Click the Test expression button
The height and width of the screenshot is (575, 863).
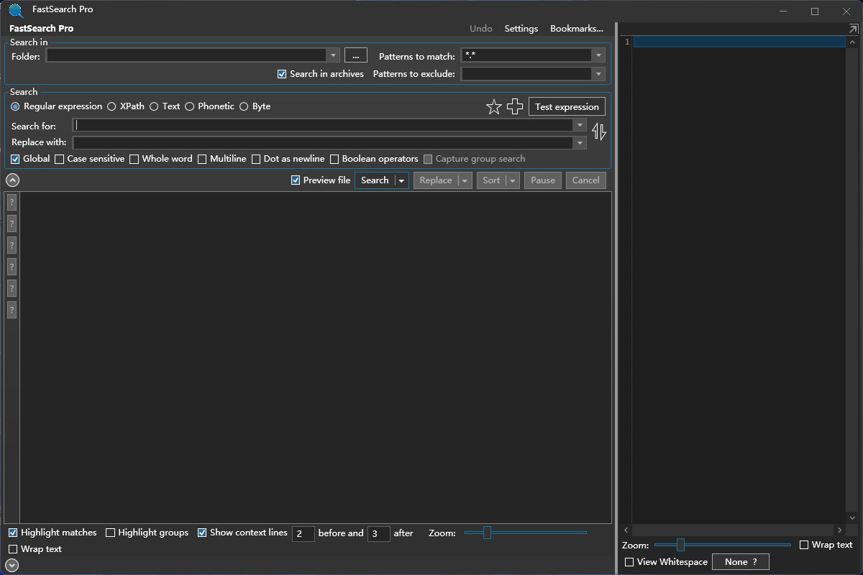[567, 106]
